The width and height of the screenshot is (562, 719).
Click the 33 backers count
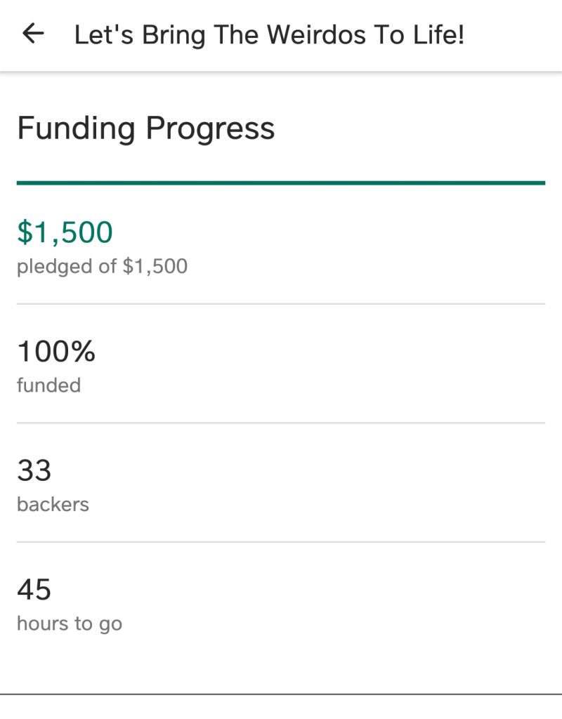[34, 470]
